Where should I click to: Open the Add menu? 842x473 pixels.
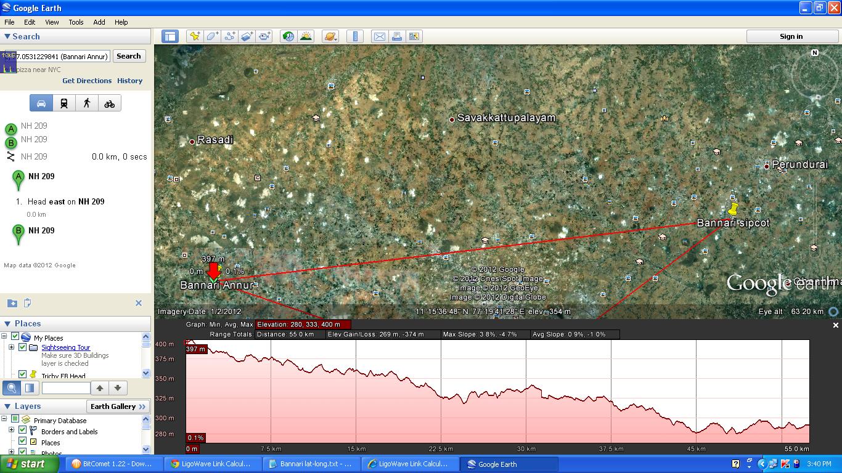tap(99, 22)
